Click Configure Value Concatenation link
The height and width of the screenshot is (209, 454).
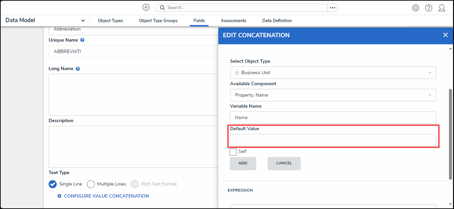click(106, 196)
